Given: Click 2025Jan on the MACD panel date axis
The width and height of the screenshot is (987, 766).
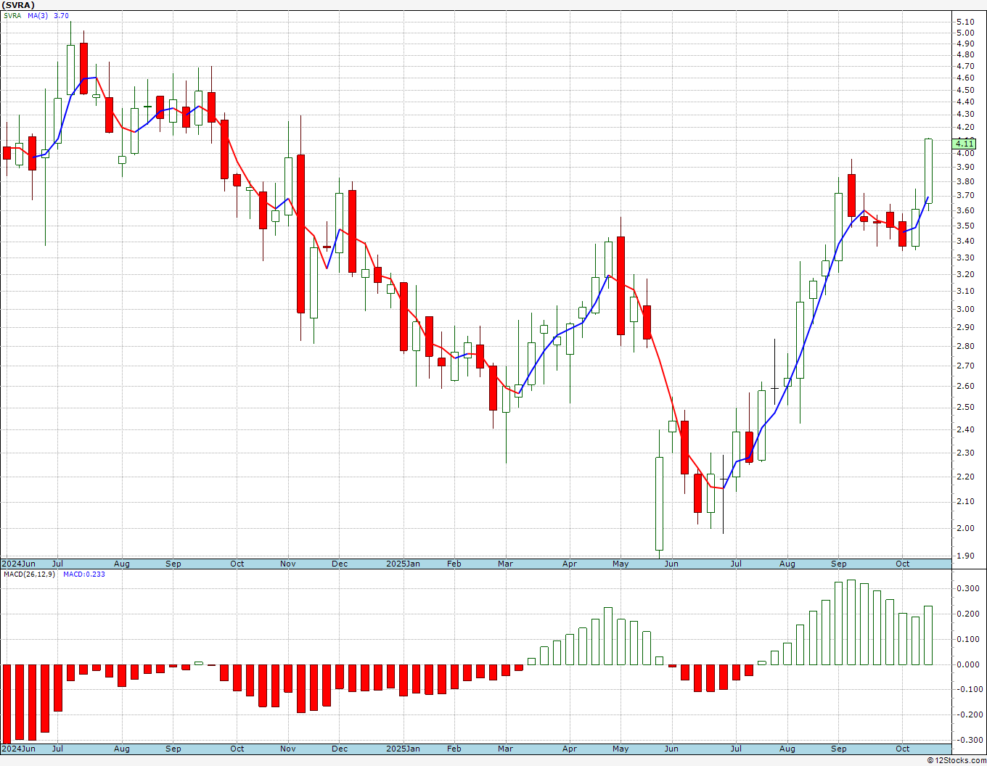Looking at the screenshot, I should point(403,749).
